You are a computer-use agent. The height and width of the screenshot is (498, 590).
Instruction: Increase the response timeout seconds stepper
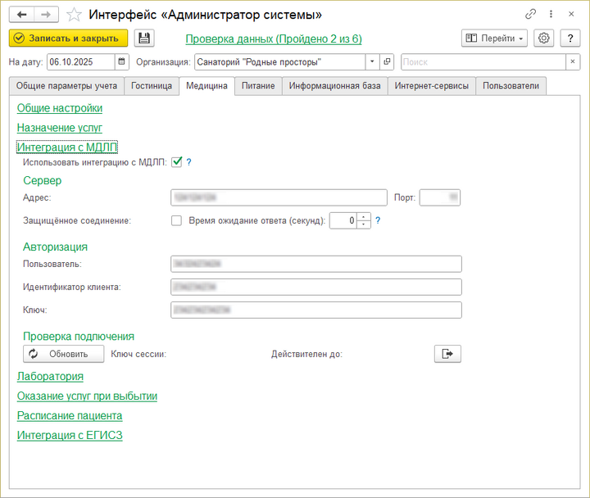365,216
